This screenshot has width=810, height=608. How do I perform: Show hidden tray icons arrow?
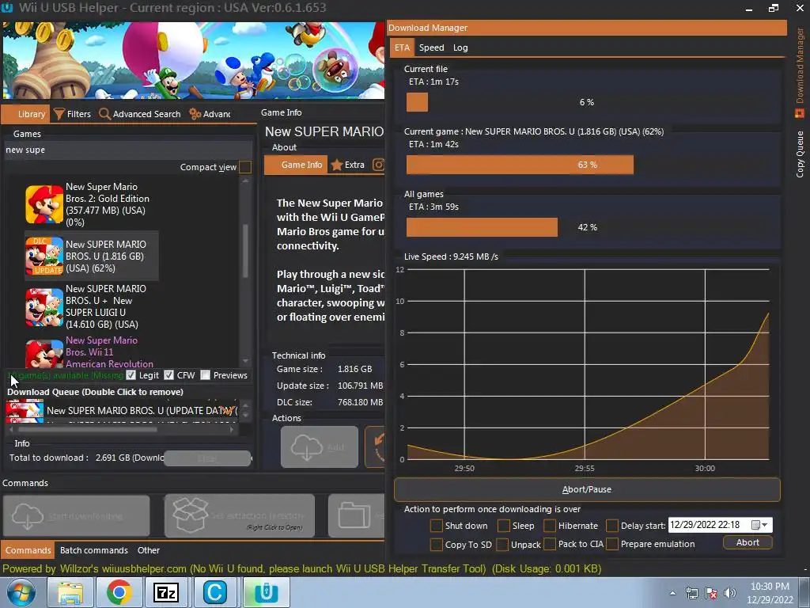[x=672, y=593]
